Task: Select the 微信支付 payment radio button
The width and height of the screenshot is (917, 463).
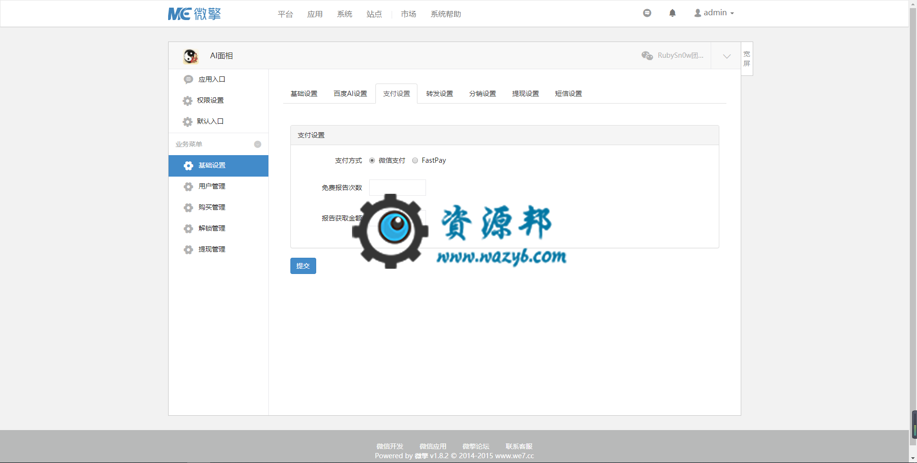Action: tap(372, 160)
